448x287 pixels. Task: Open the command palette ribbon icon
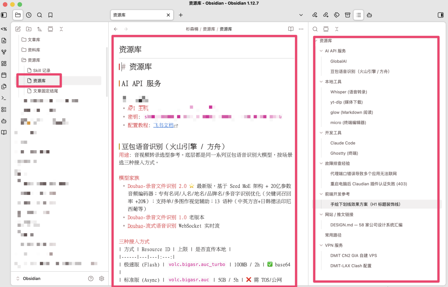pyautogui.click(x=4, y=98)
